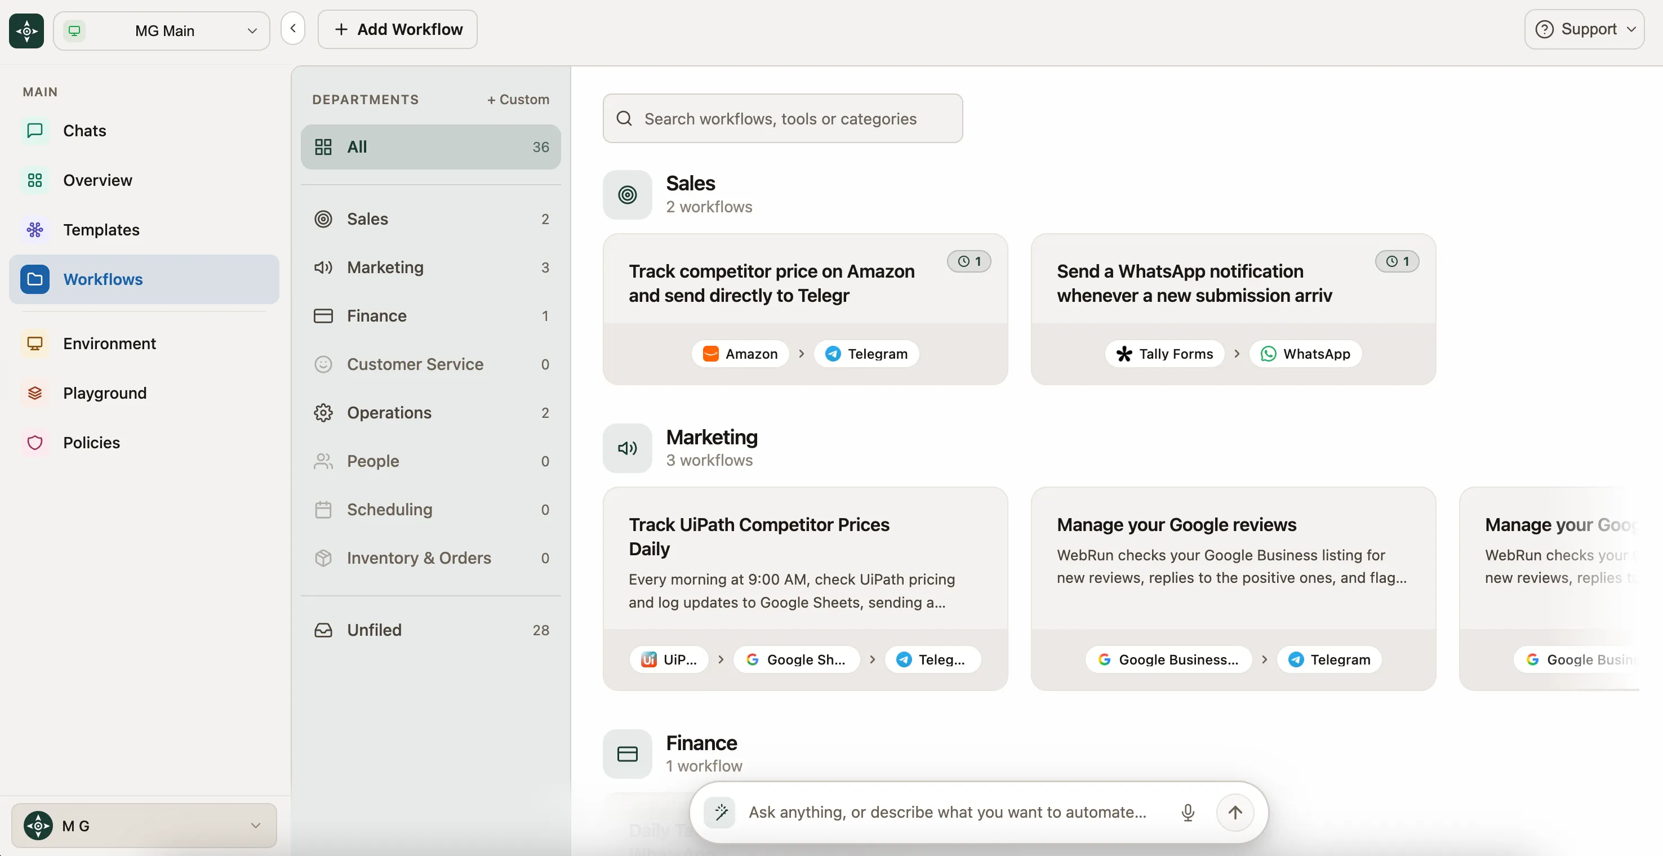Select the Scheduling department

click(430, 509)
